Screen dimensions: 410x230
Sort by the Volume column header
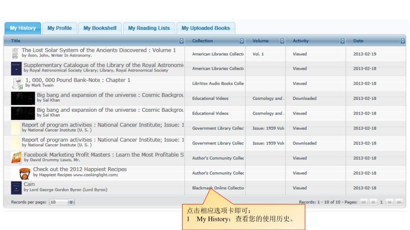click(x=260, y=41)
